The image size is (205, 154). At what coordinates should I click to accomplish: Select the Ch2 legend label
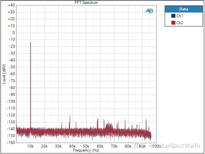180,23
